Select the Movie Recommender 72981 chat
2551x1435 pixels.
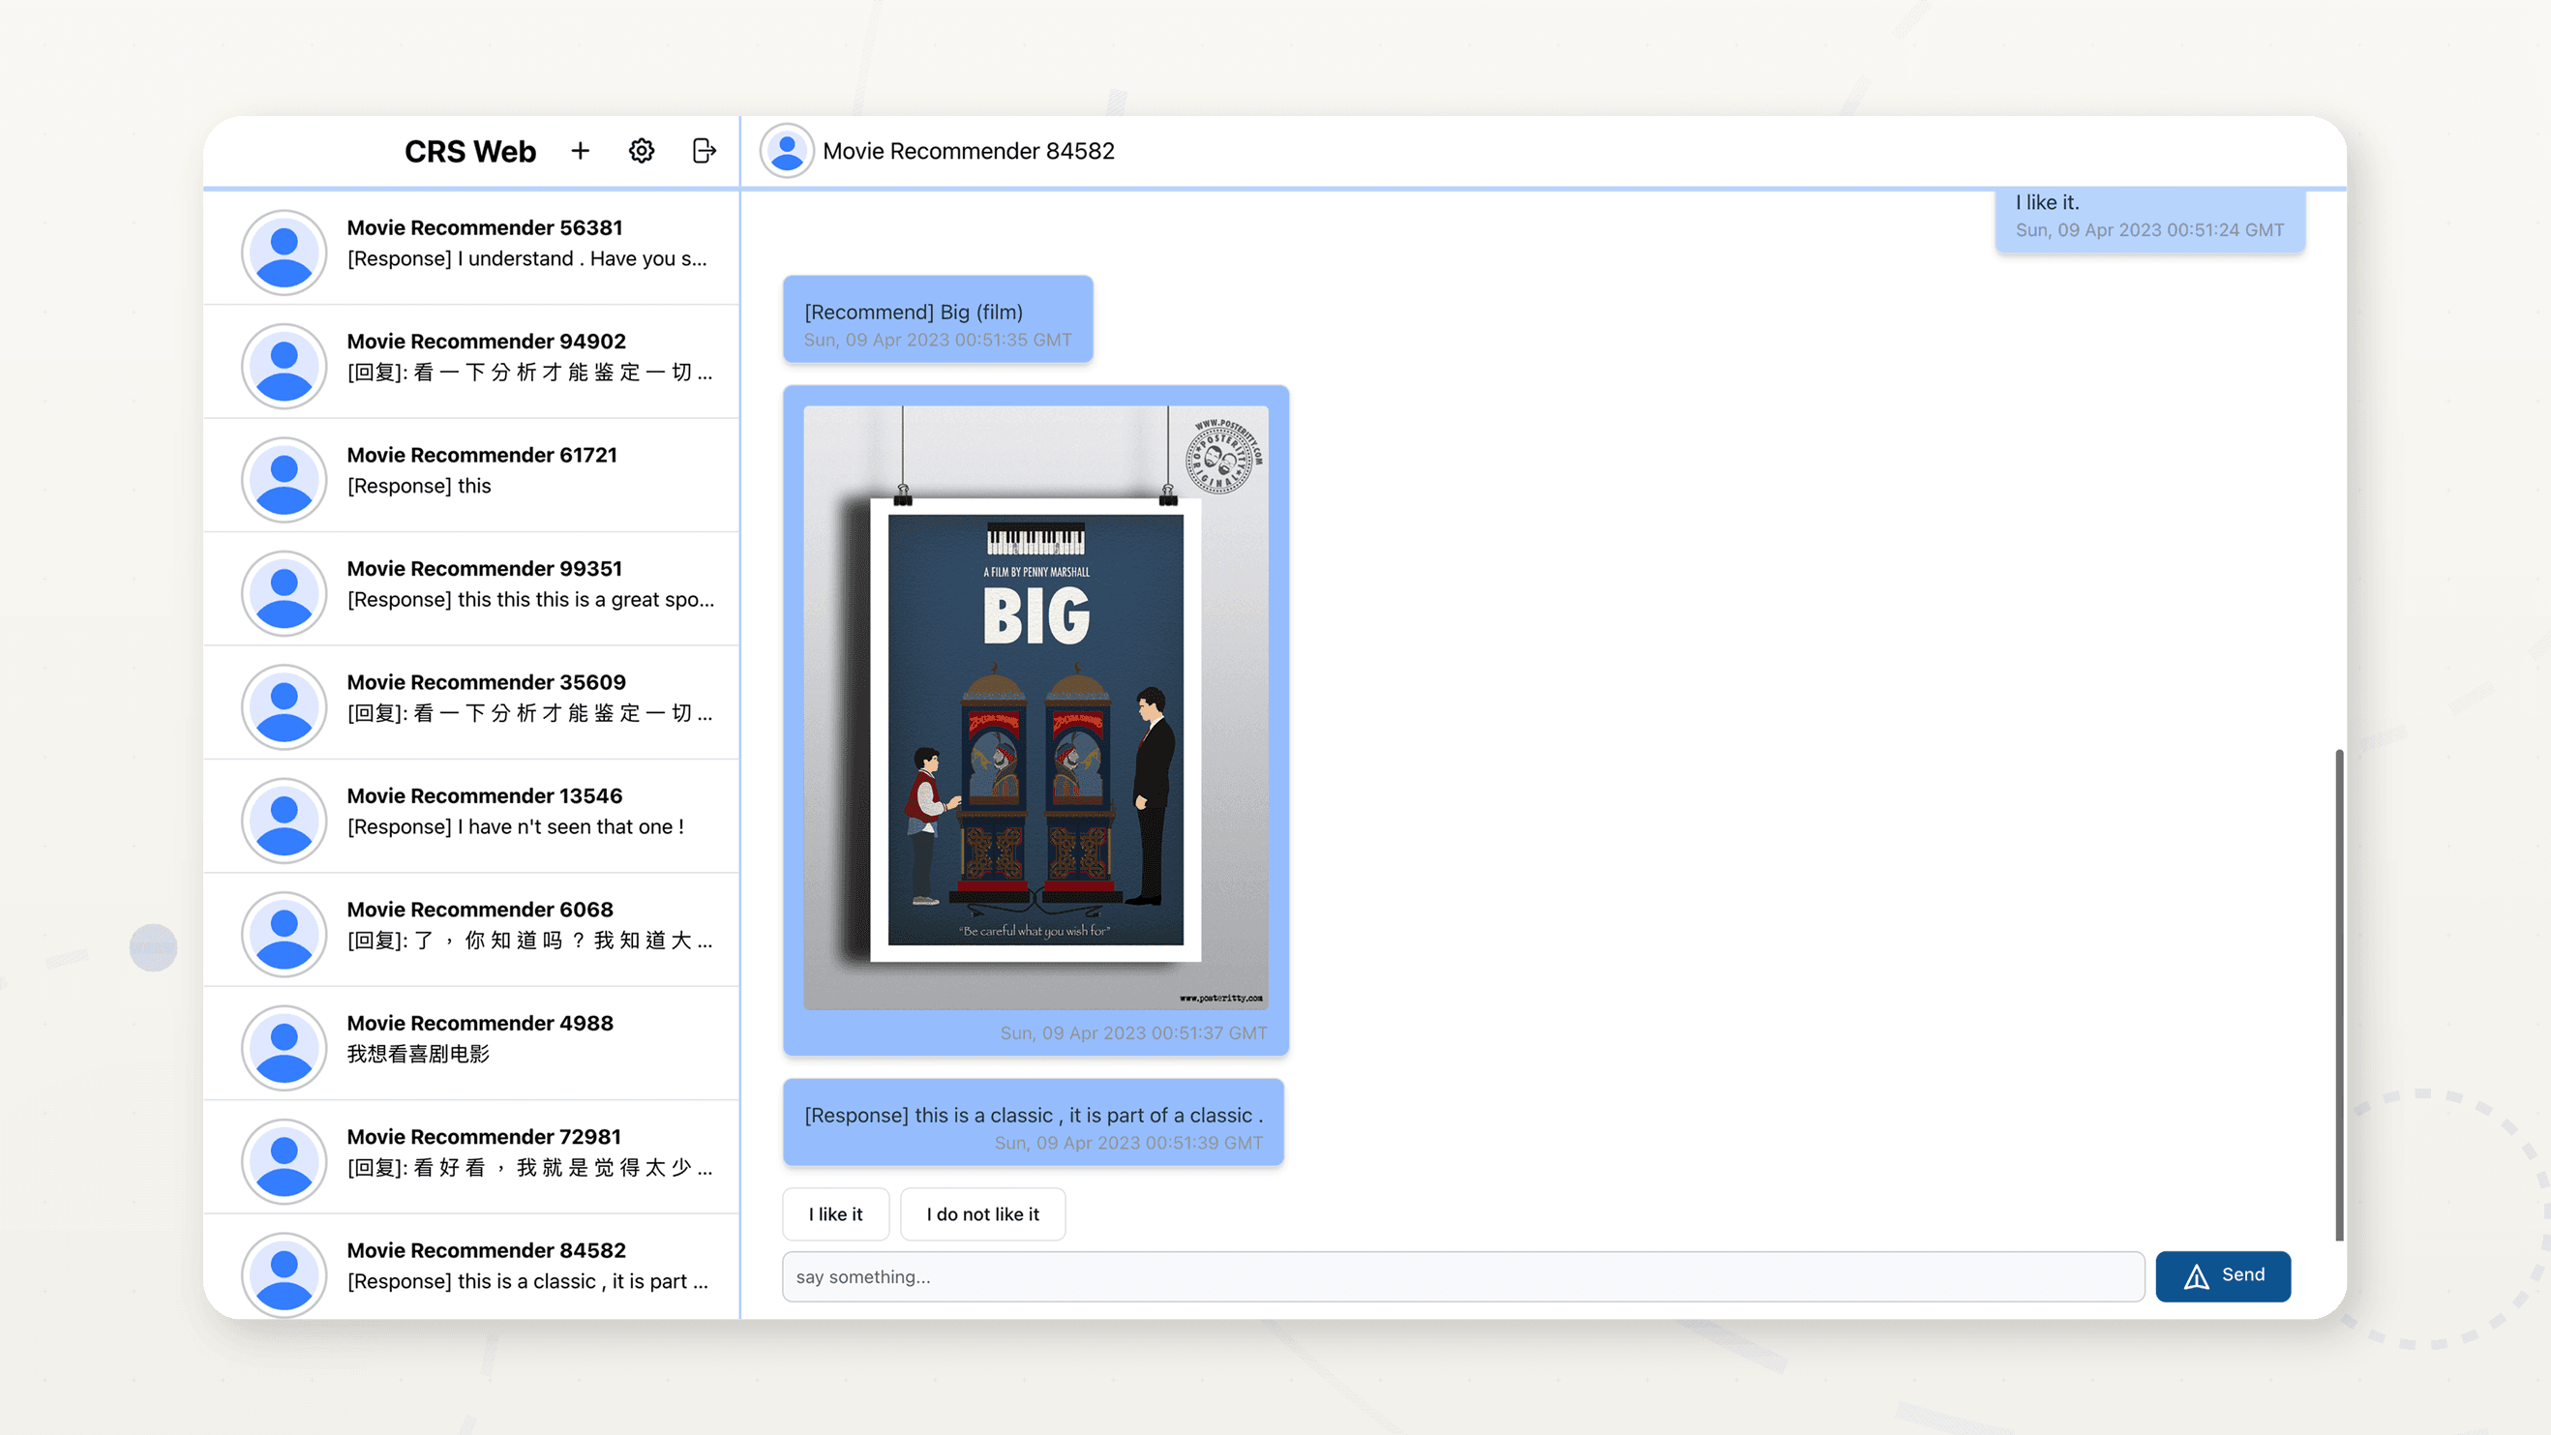(x=471, y=1157)
